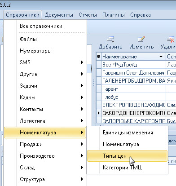176x186 pixels.
Task: Open the Справка menu
Action: tap(141, 15)
